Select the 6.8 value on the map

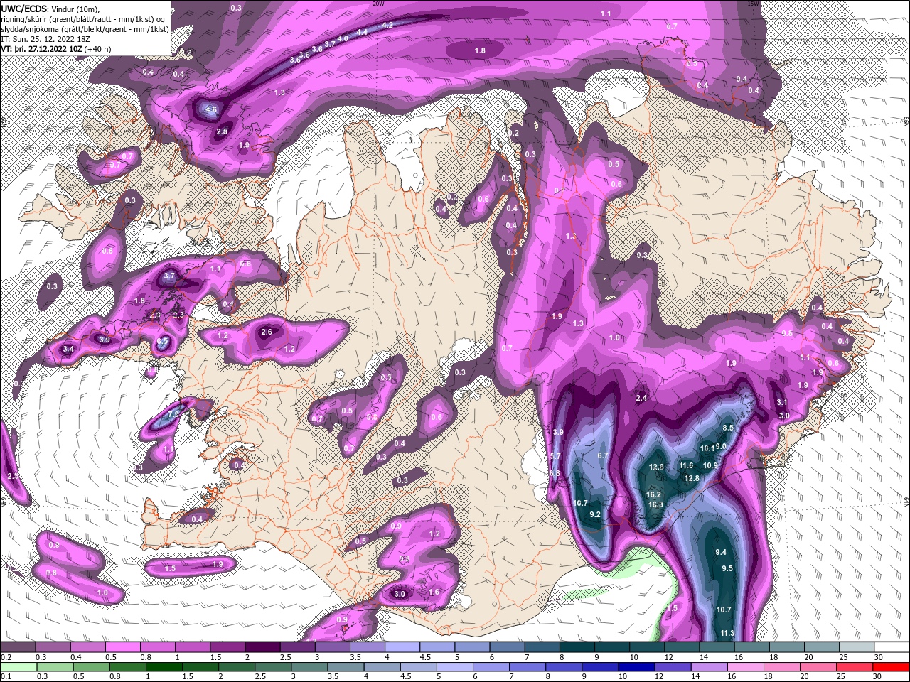tap(555, 473)
